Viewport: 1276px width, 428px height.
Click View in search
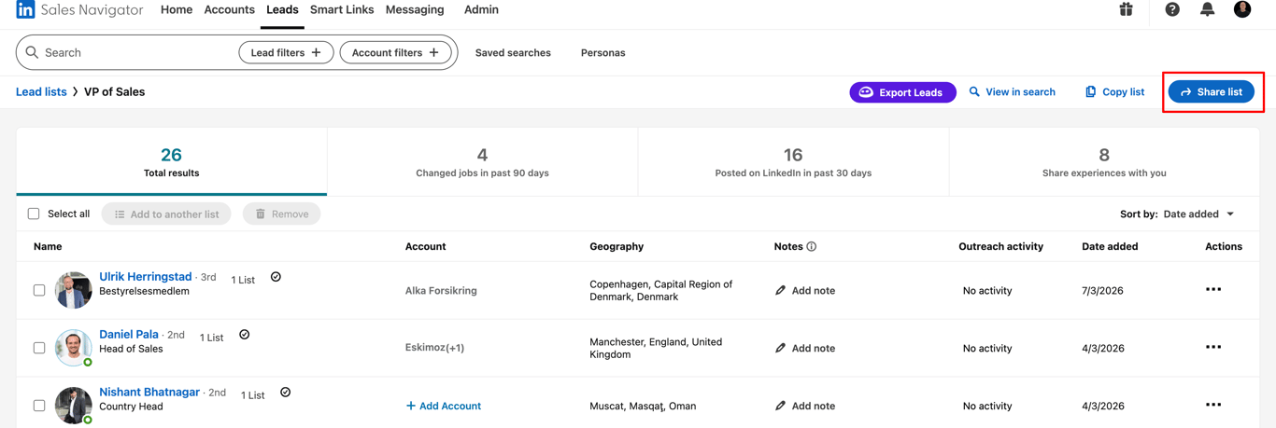click(x=1012, y=91)
